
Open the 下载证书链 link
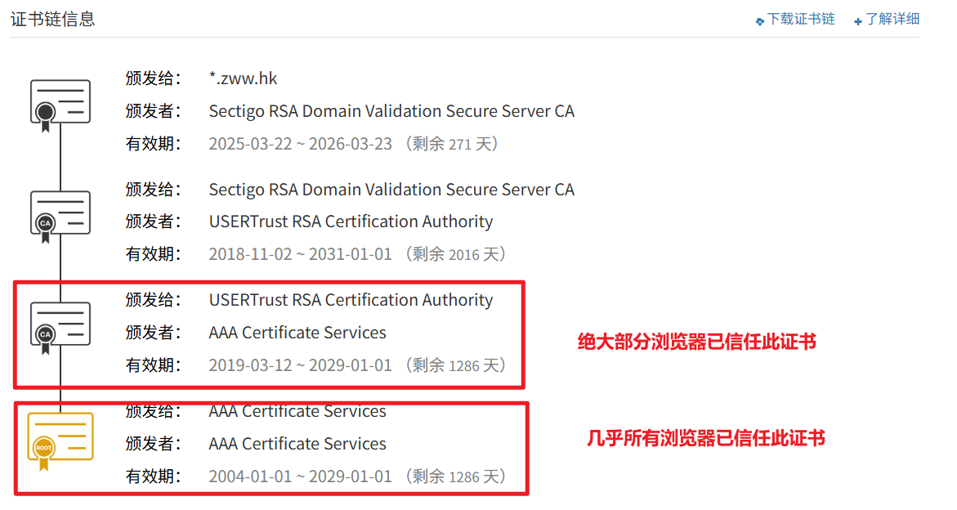[x=801, y=19]
